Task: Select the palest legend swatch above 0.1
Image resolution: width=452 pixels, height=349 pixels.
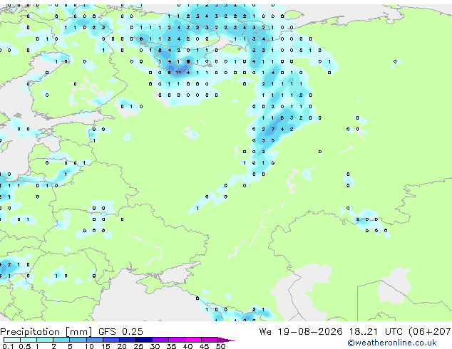Action: pyautogui.click(x=12, y=340)
